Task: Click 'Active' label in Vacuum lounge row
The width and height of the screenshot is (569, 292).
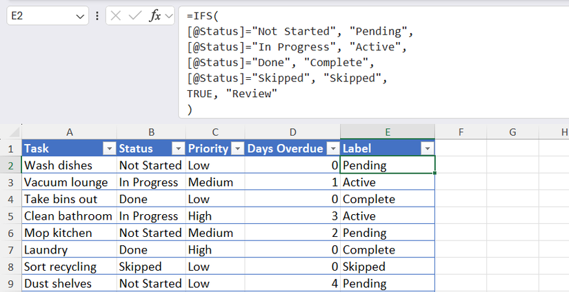Action: pyautogui.click(x=388, y=182)
